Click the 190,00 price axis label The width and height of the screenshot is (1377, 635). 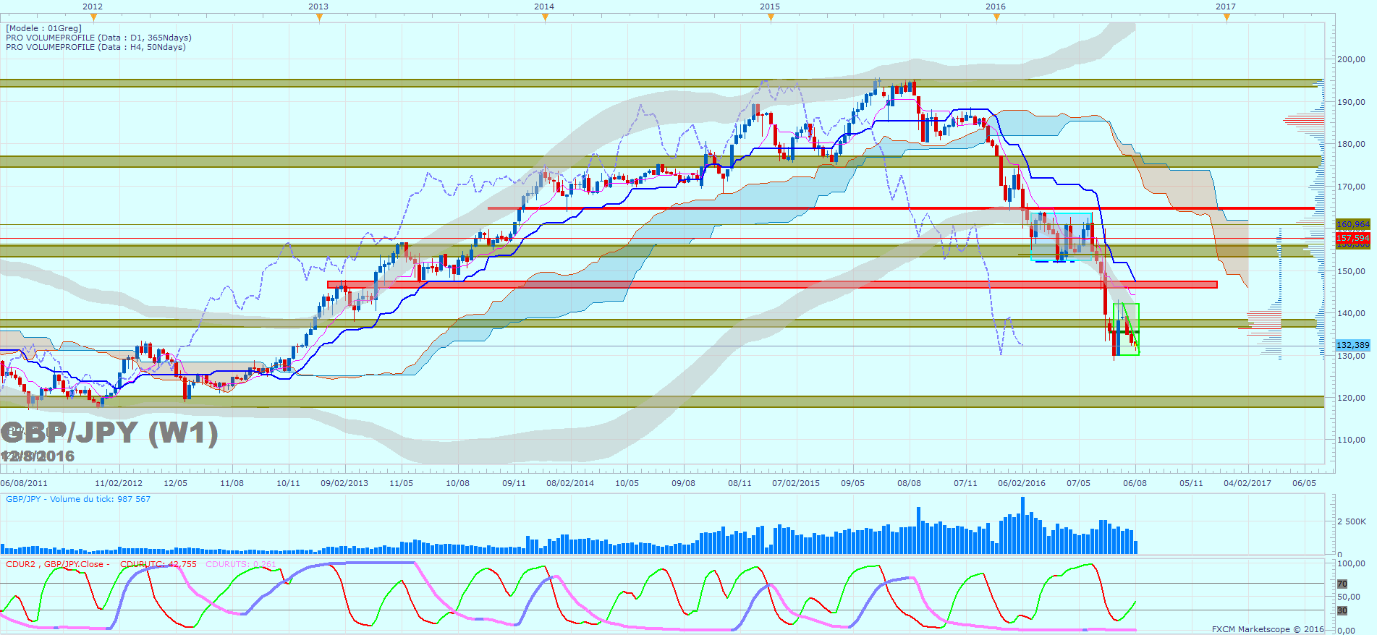point(1351,102)
